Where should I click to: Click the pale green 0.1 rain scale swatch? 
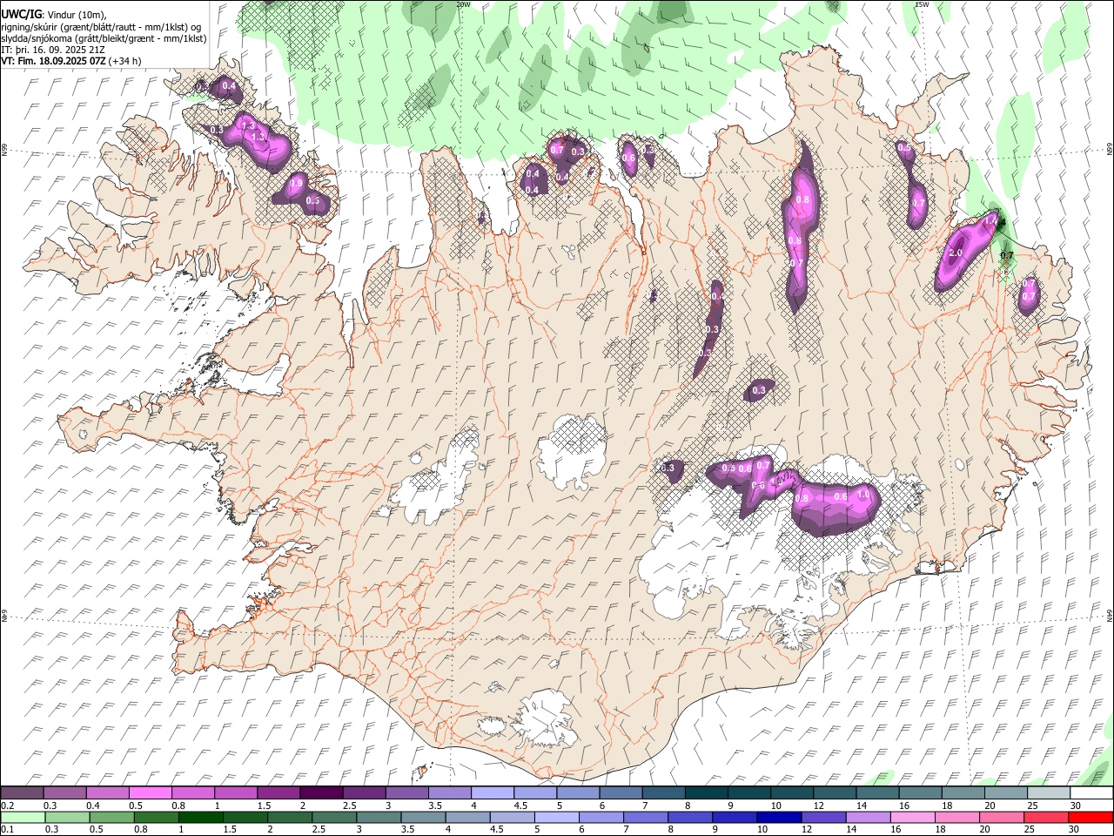pos(23,817)
